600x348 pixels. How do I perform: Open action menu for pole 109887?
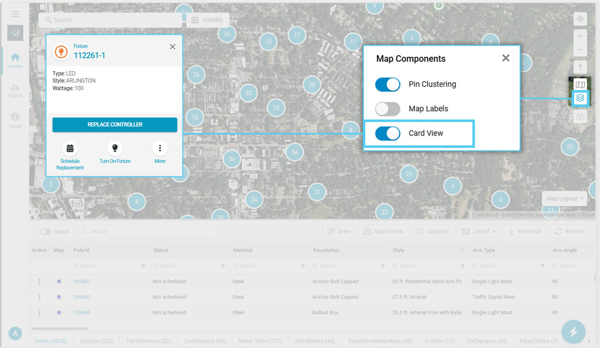(39, 281)
